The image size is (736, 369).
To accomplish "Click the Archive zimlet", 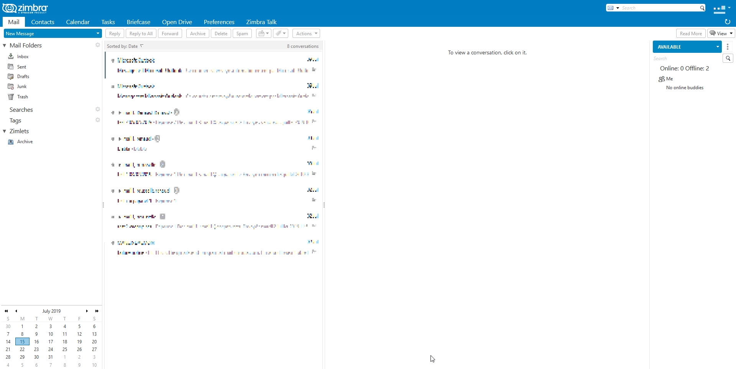I will 25,142.
